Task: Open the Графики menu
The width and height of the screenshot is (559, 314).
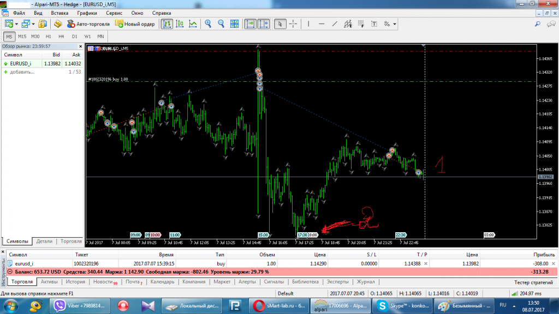Action: pyautogui.click(x=87, y=12)
